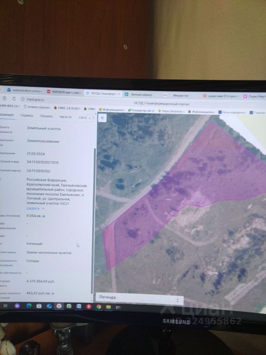Select the Сервисы panel tab
Viewport: 266px width, 355px height.
pos(27,115)
